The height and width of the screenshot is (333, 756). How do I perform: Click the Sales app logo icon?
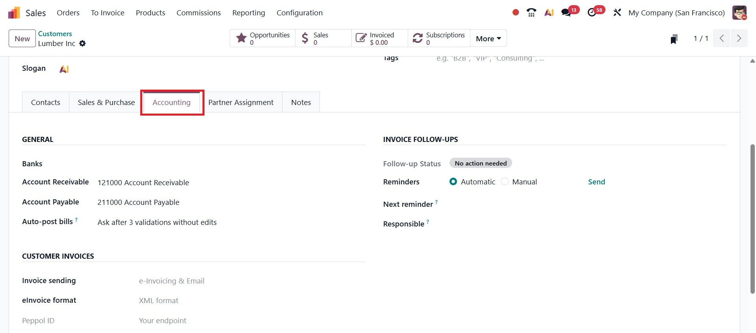pyautogui.click(x=14, y=13)
